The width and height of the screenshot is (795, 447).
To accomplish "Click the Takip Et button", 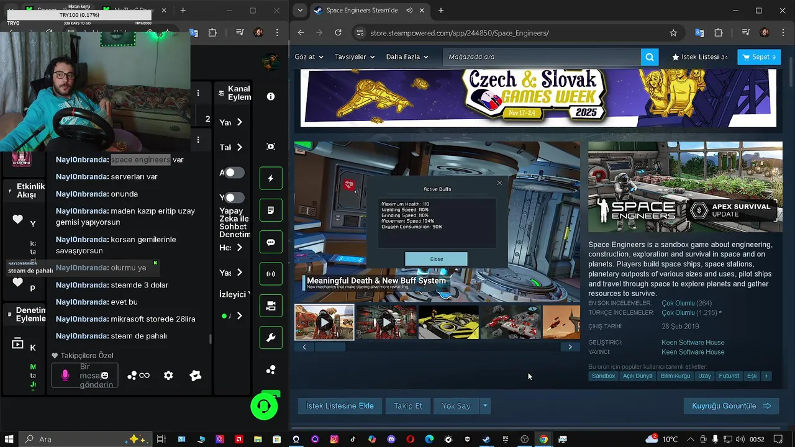I will pos(407,406).
